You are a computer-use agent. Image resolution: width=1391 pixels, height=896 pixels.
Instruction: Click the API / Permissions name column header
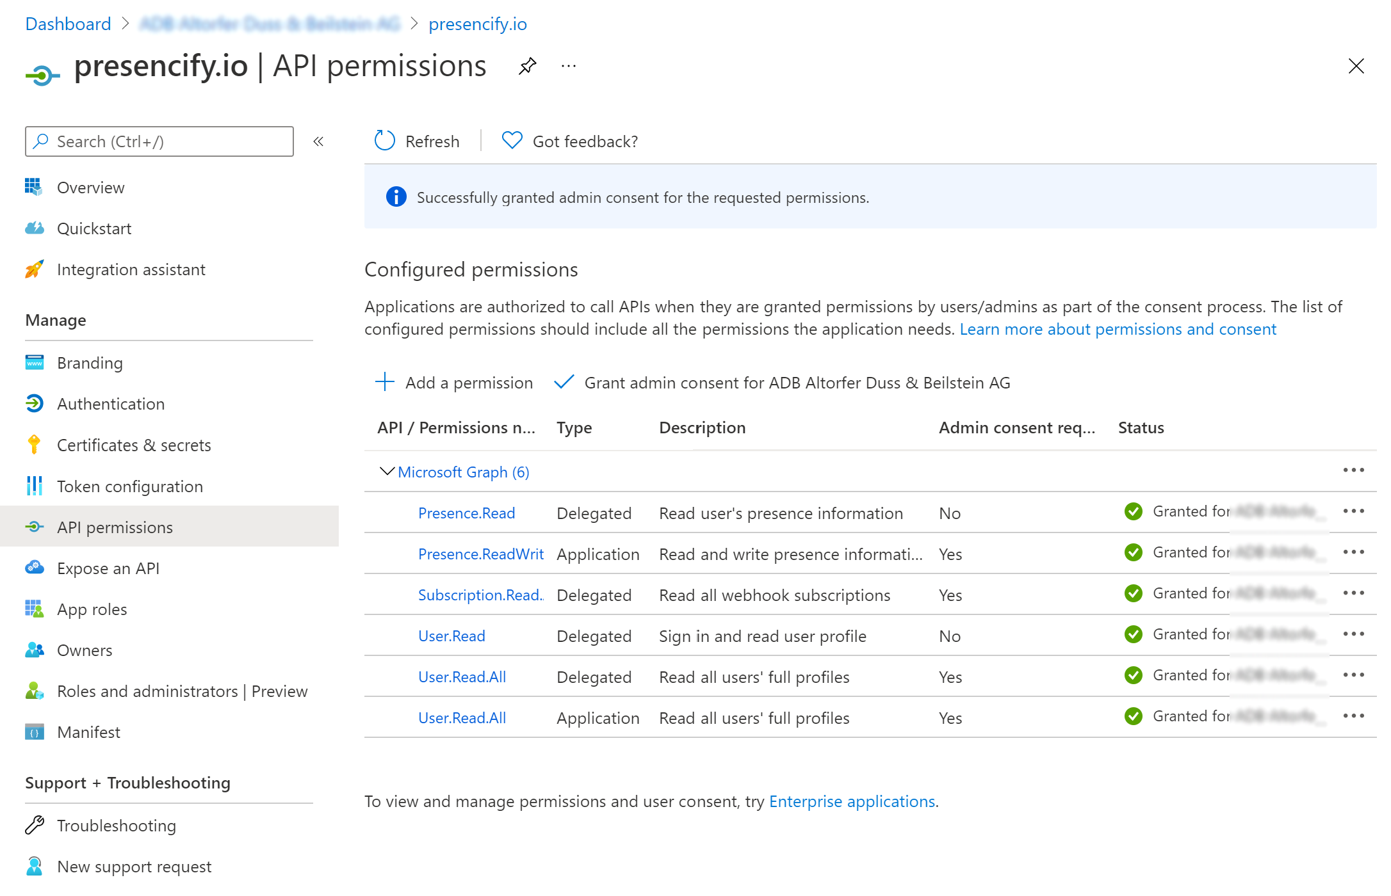456,428
